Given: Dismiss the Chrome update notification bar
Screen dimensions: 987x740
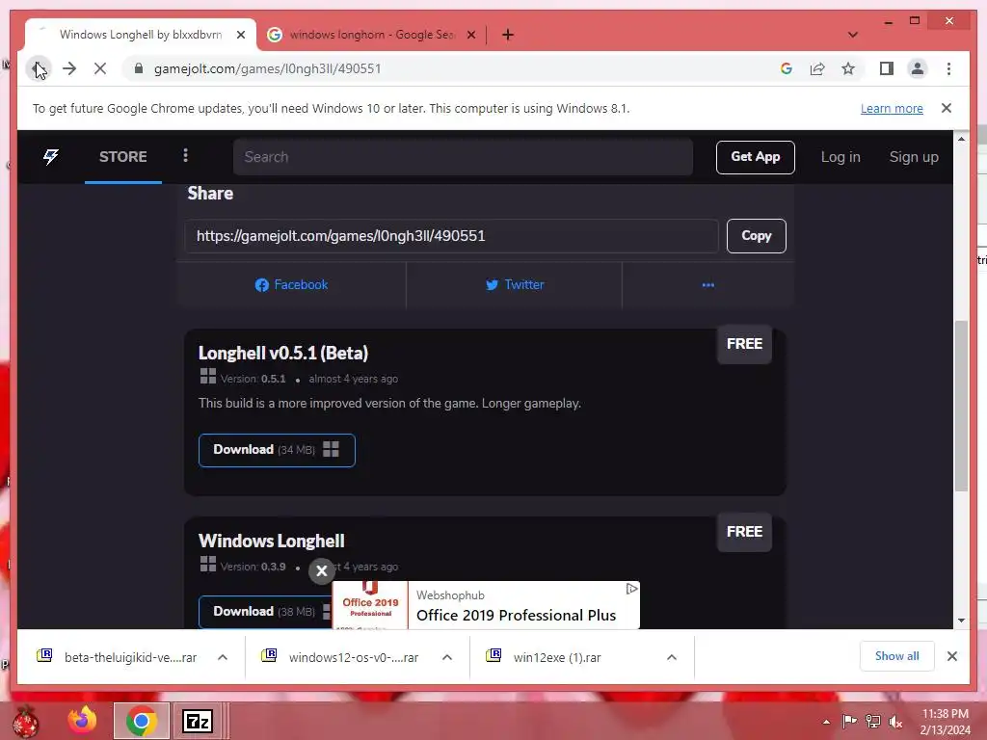Looking at the screenshot, I should click(x=947, y=108).
